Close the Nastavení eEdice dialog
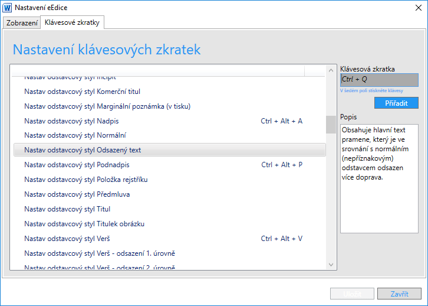This screenshot has height=306, width=428. pyautogui.click(x=419, y=8)
